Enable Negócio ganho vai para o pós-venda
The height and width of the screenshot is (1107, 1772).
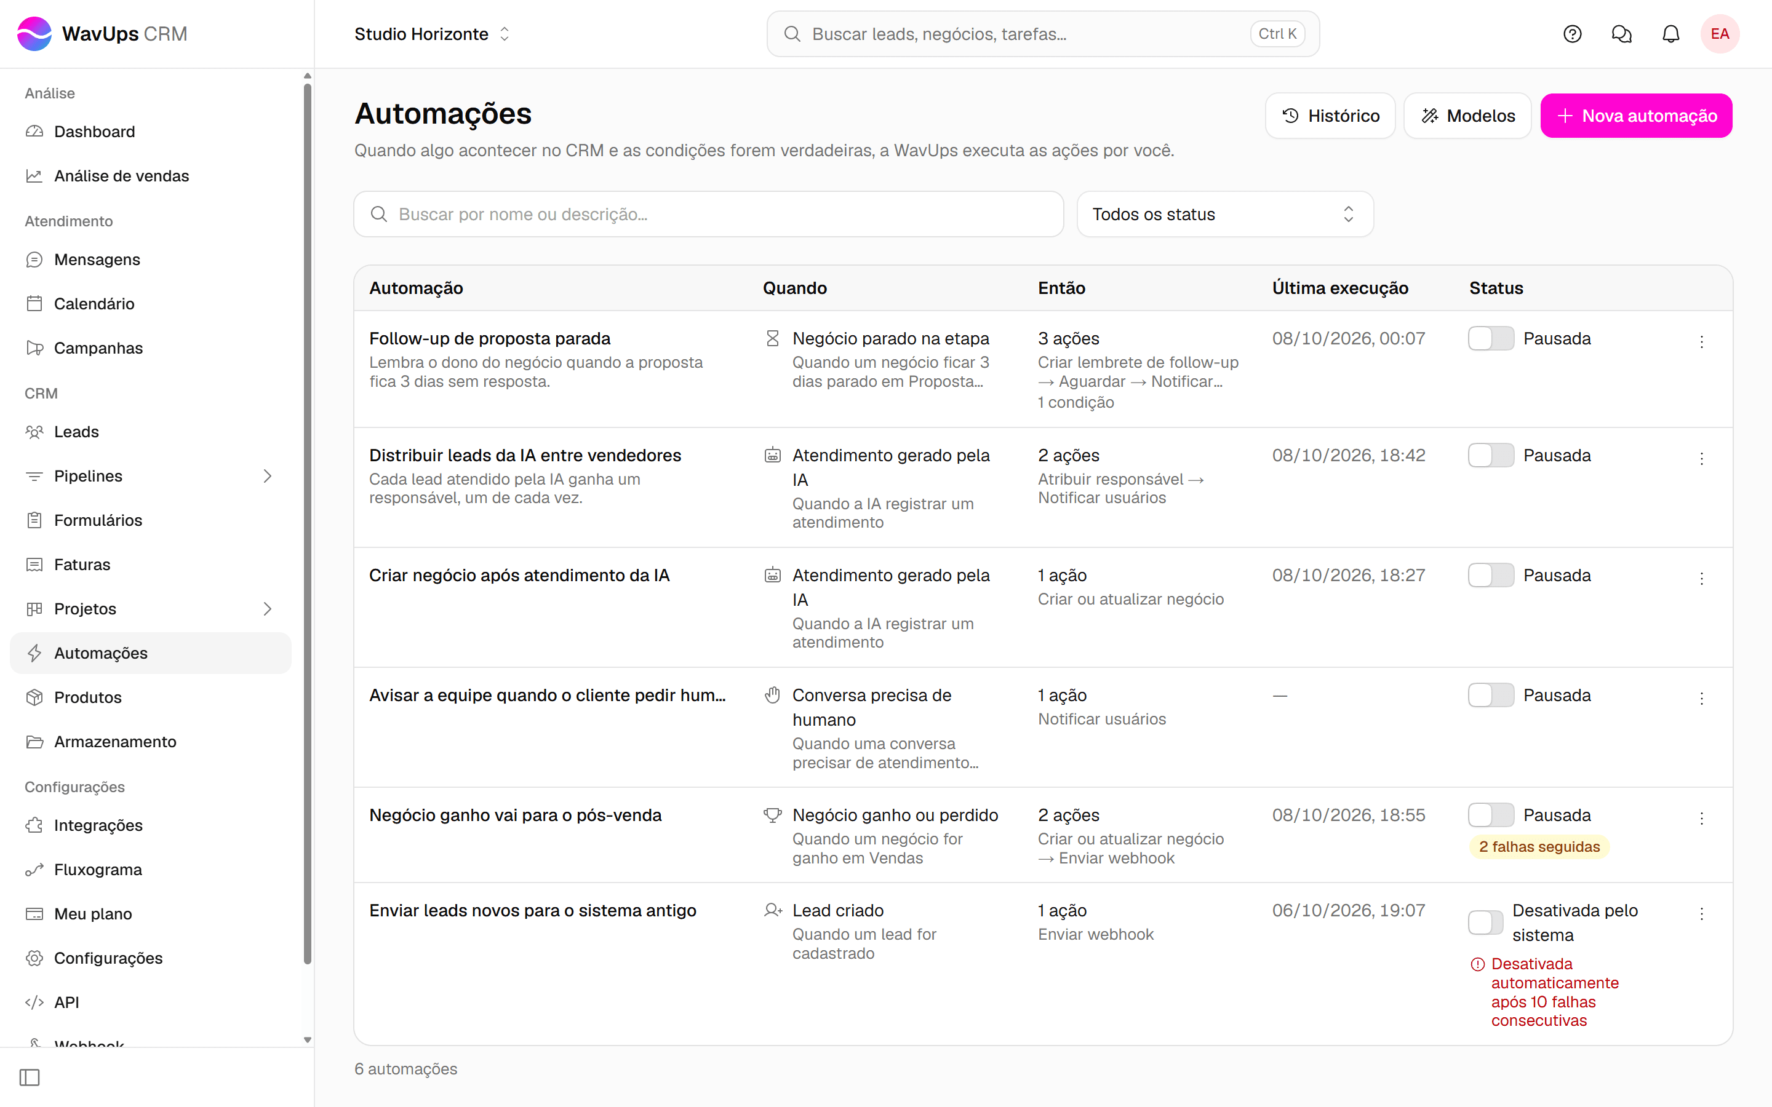coord(1491,815)
